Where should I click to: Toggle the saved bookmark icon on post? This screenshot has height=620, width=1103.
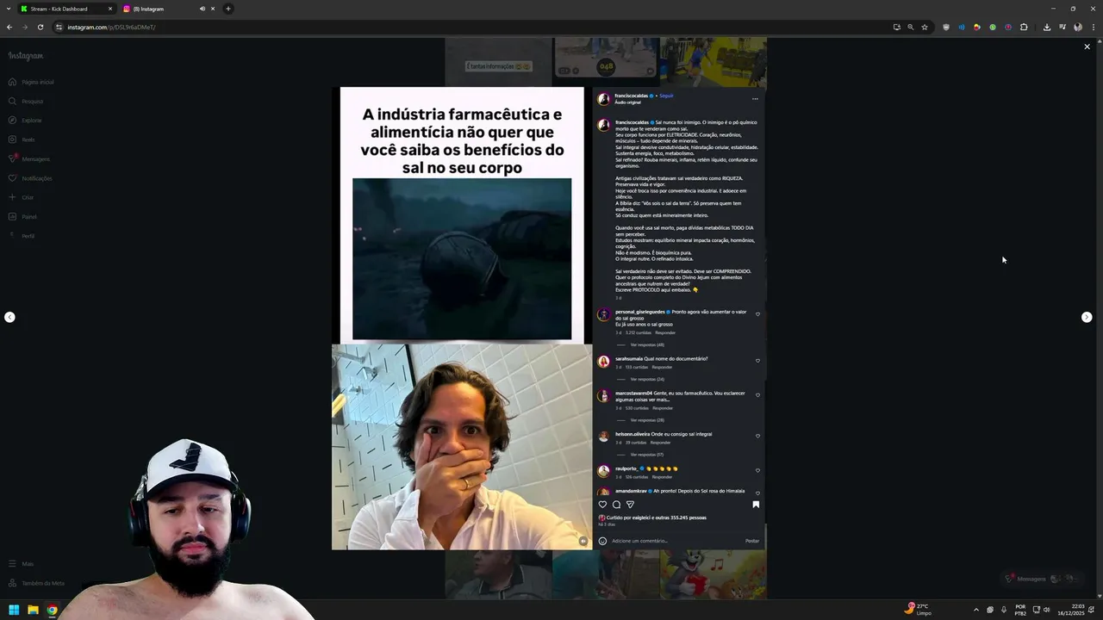(756, 505)
